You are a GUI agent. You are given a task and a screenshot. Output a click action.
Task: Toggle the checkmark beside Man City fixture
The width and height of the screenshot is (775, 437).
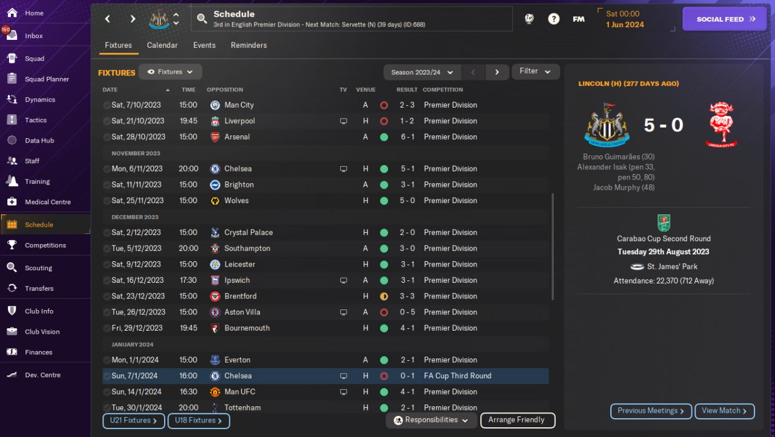click(x=107, y=105)
